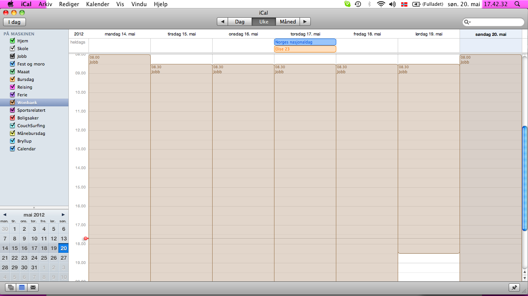Viewport: 528px width, 296px height.
Task: Click the Time Machine status icon
Action: pyautogui.click(x=358, y=4)
